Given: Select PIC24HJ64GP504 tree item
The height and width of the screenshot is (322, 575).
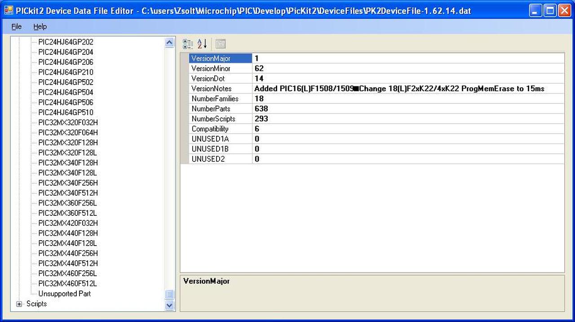Looking at the screenshot, I should tap(66, 92).
